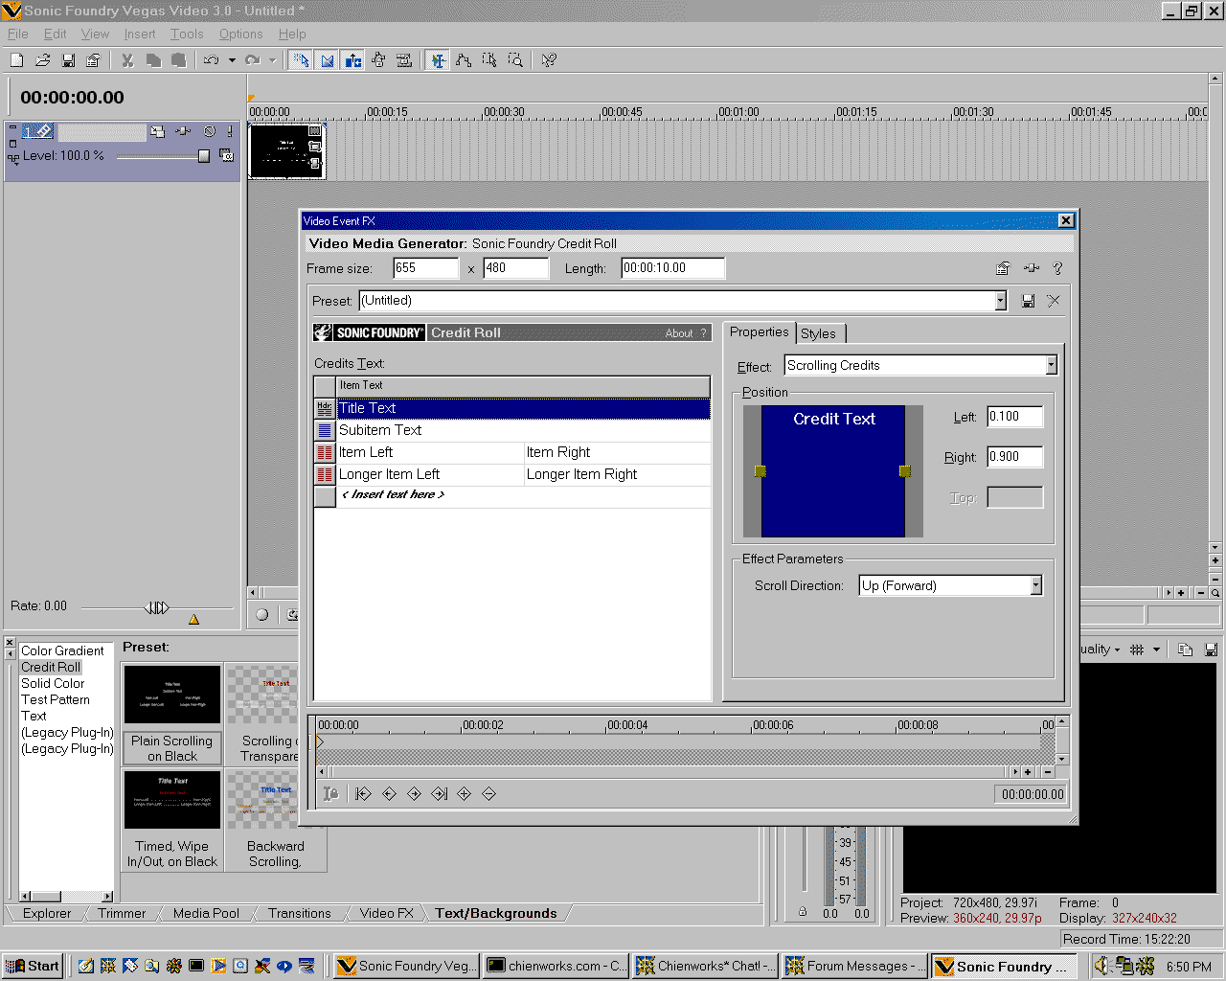Select the Normal Edit tool icon
The height and width of the screenshot is (981, 1226).
click(438, 60)
